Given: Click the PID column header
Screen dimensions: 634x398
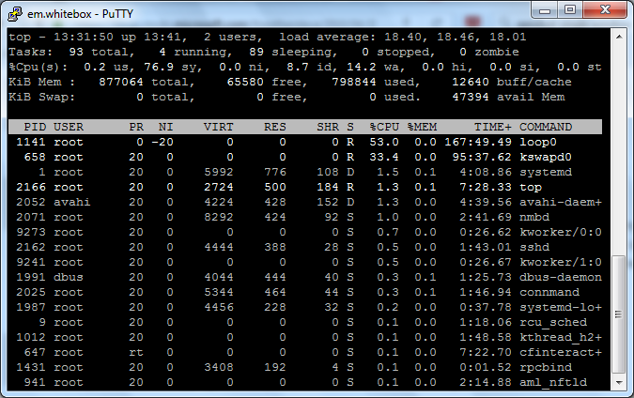Looking at the screenshot, I should click(x=34, y=127).
